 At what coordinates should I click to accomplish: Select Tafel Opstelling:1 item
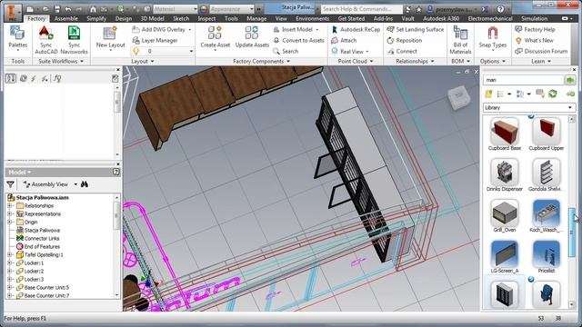pyautogui.click(x=44, y=254)
